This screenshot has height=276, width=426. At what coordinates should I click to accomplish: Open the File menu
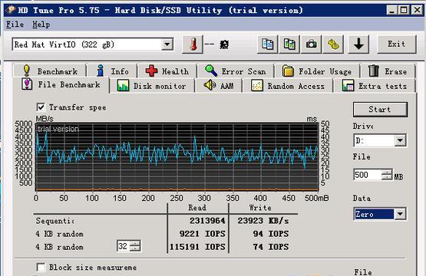pyautogui.click(x=15, y=25)
